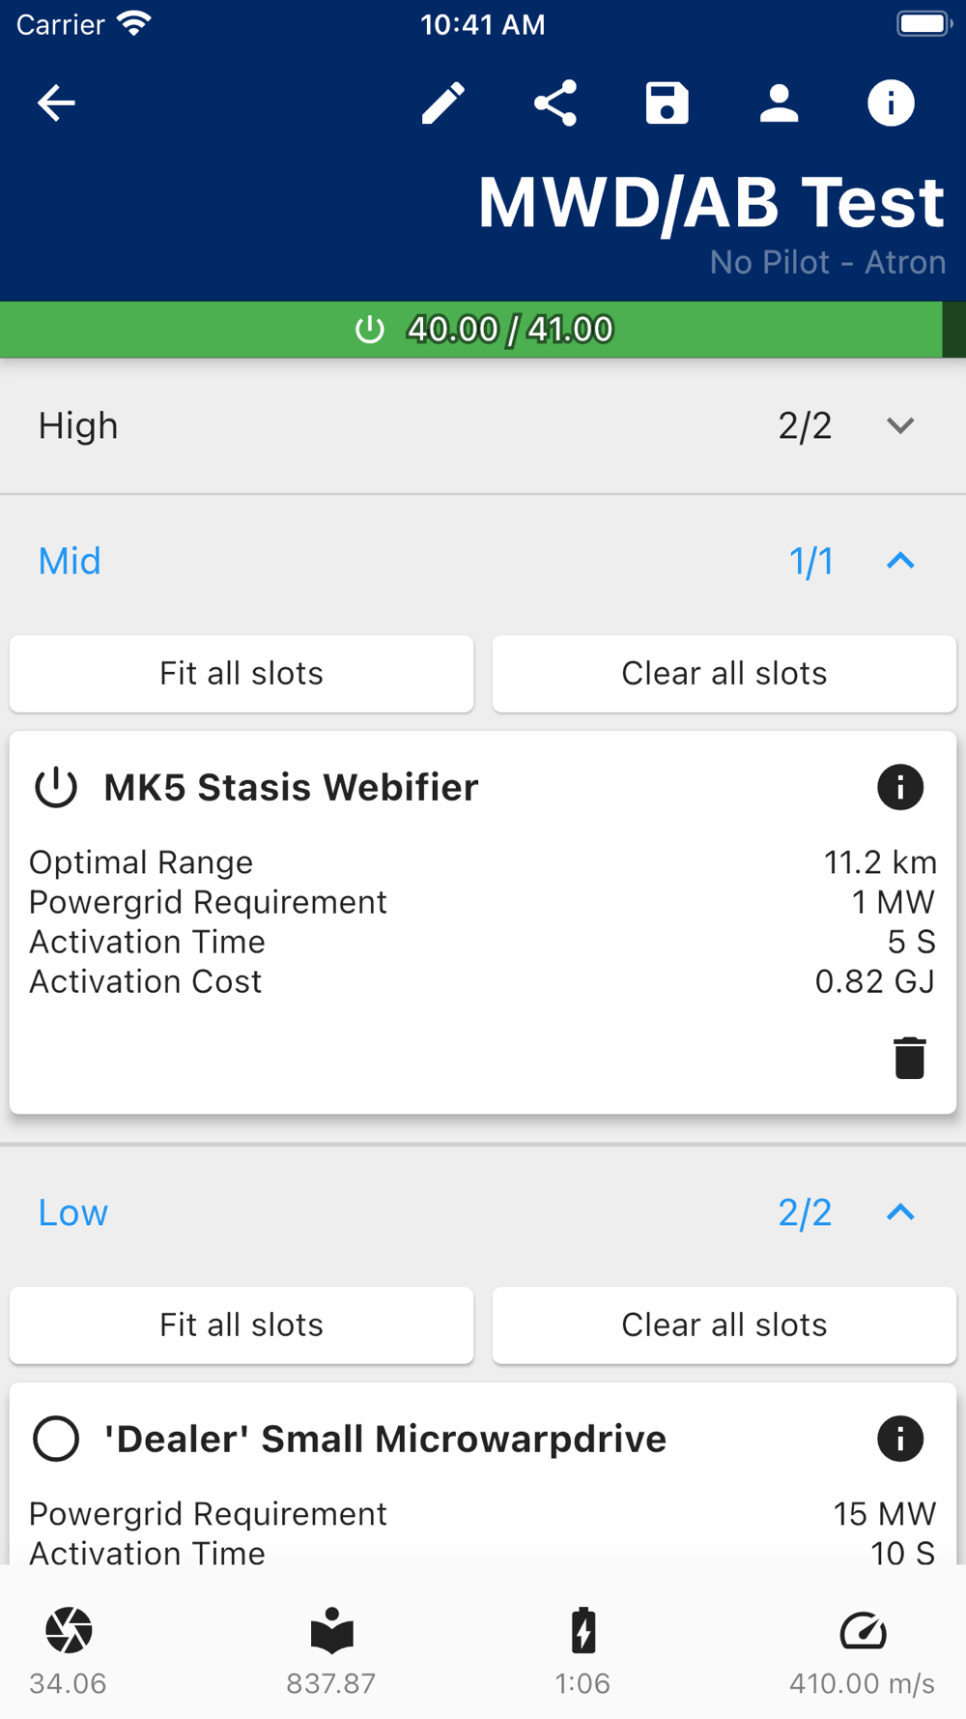The image size is (966, 1719).
Task: Open the pilot selection icon
Action: point(779,102)
